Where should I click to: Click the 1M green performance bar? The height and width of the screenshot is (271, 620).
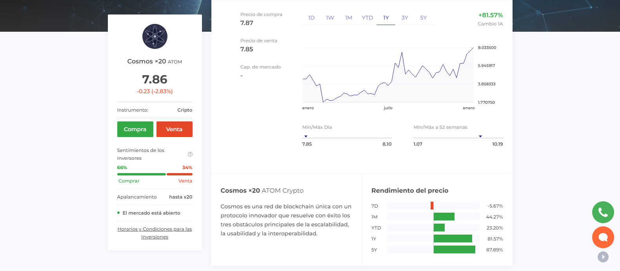tap(444, 217)
